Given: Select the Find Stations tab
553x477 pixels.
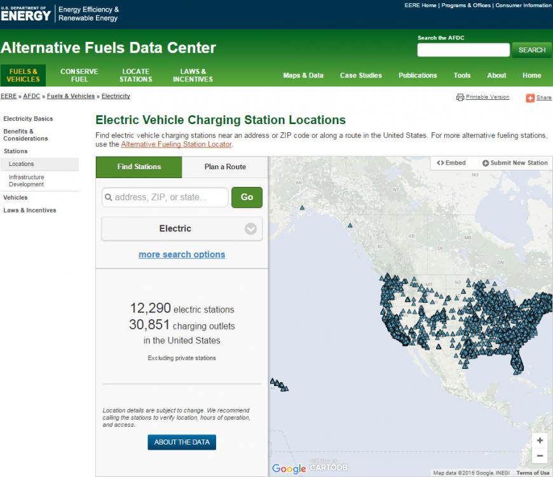Looking at the screenshot, I should [139, 167].
